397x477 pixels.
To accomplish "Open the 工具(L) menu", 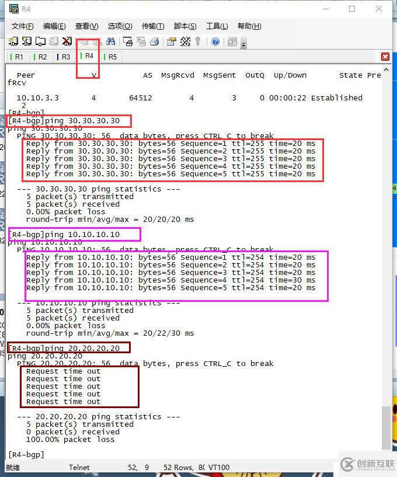I will tap(217, 26).
